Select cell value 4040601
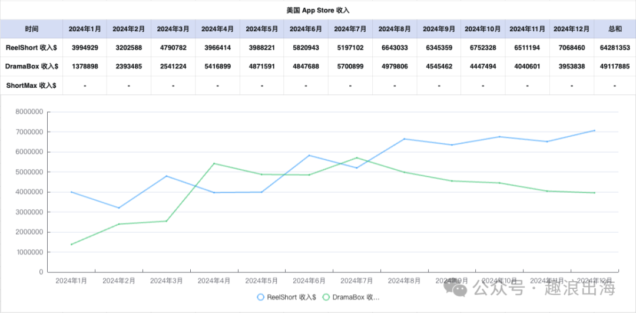This screenshot has width=636, height=313. point(527,67)
